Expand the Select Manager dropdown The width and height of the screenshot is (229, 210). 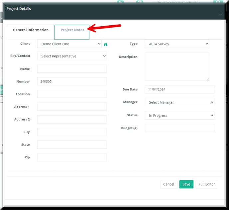[x=179, y=102]
